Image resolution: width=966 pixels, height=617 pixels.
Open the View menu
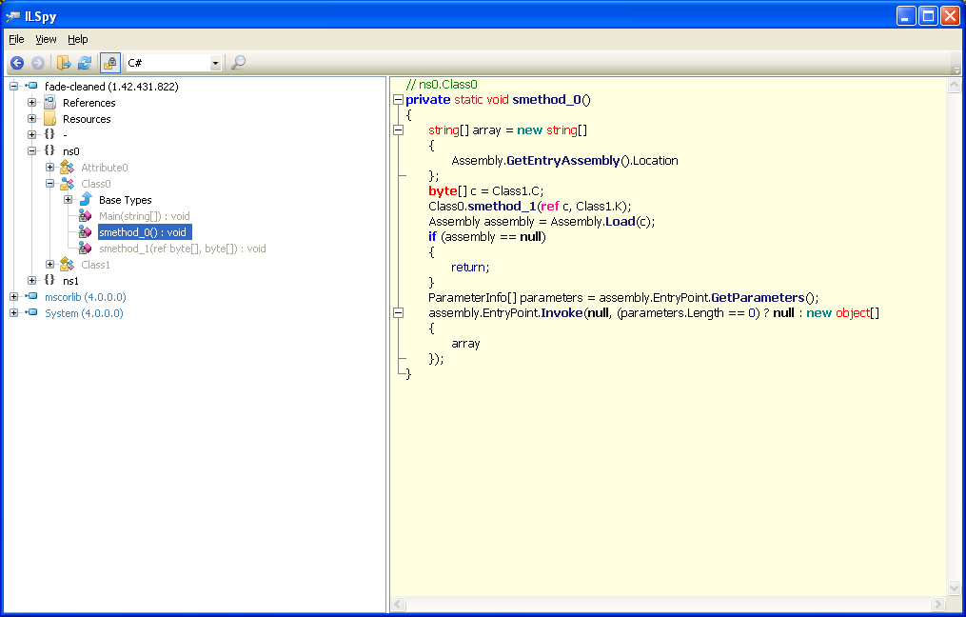pos(46,39)
